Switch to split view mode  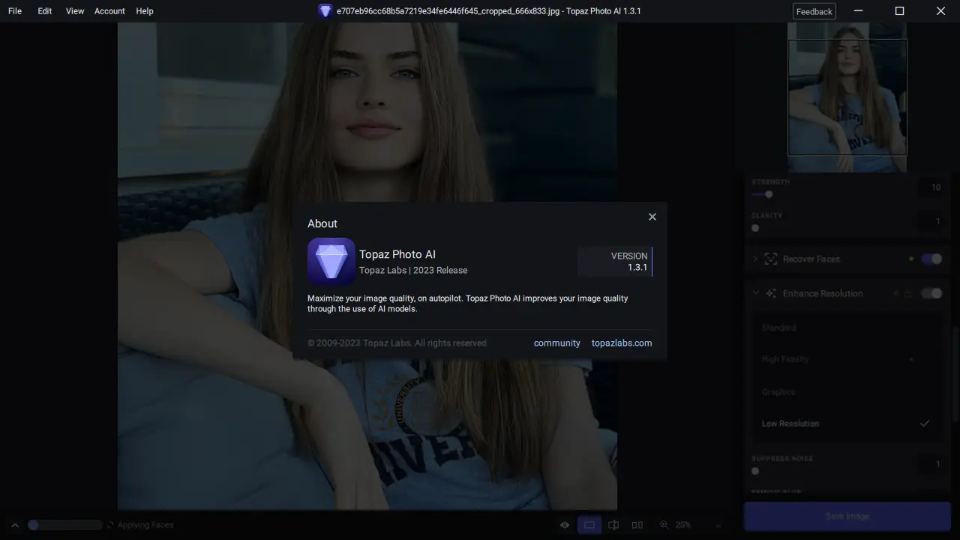pyautogui.click(x=613, y=525)
